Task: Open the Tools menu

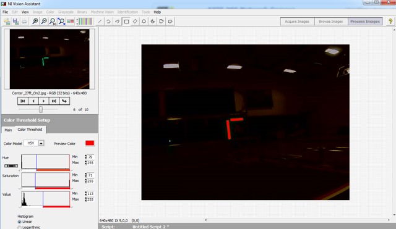Action: point(146,12)
